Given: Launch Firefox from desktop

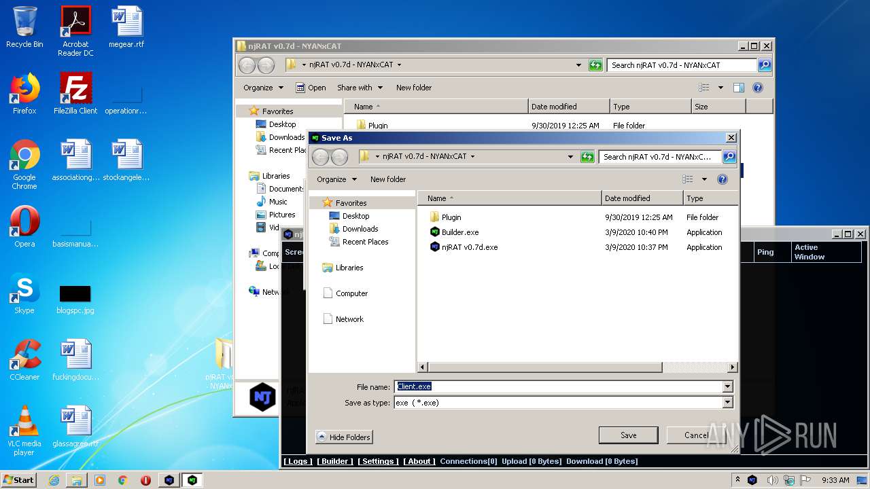Looking at the screenshot, I should coord(24,94).
